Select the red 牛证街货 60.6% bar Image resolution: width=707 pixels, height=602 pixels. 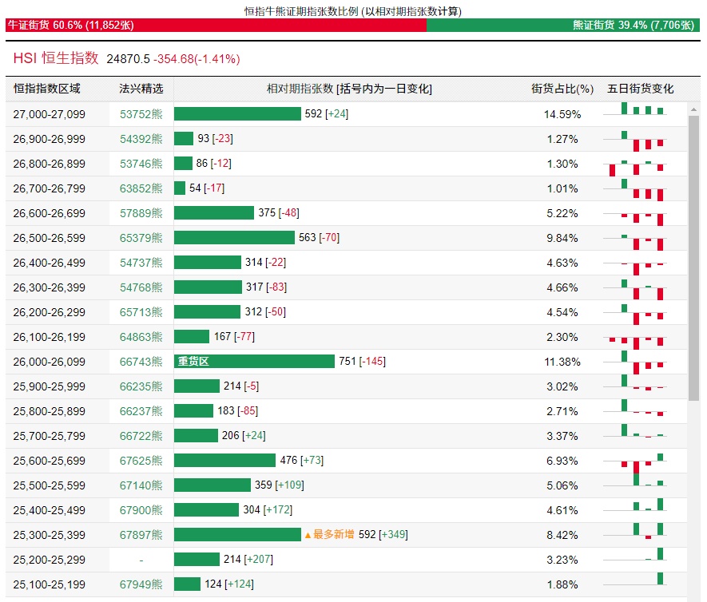point(216,26)
